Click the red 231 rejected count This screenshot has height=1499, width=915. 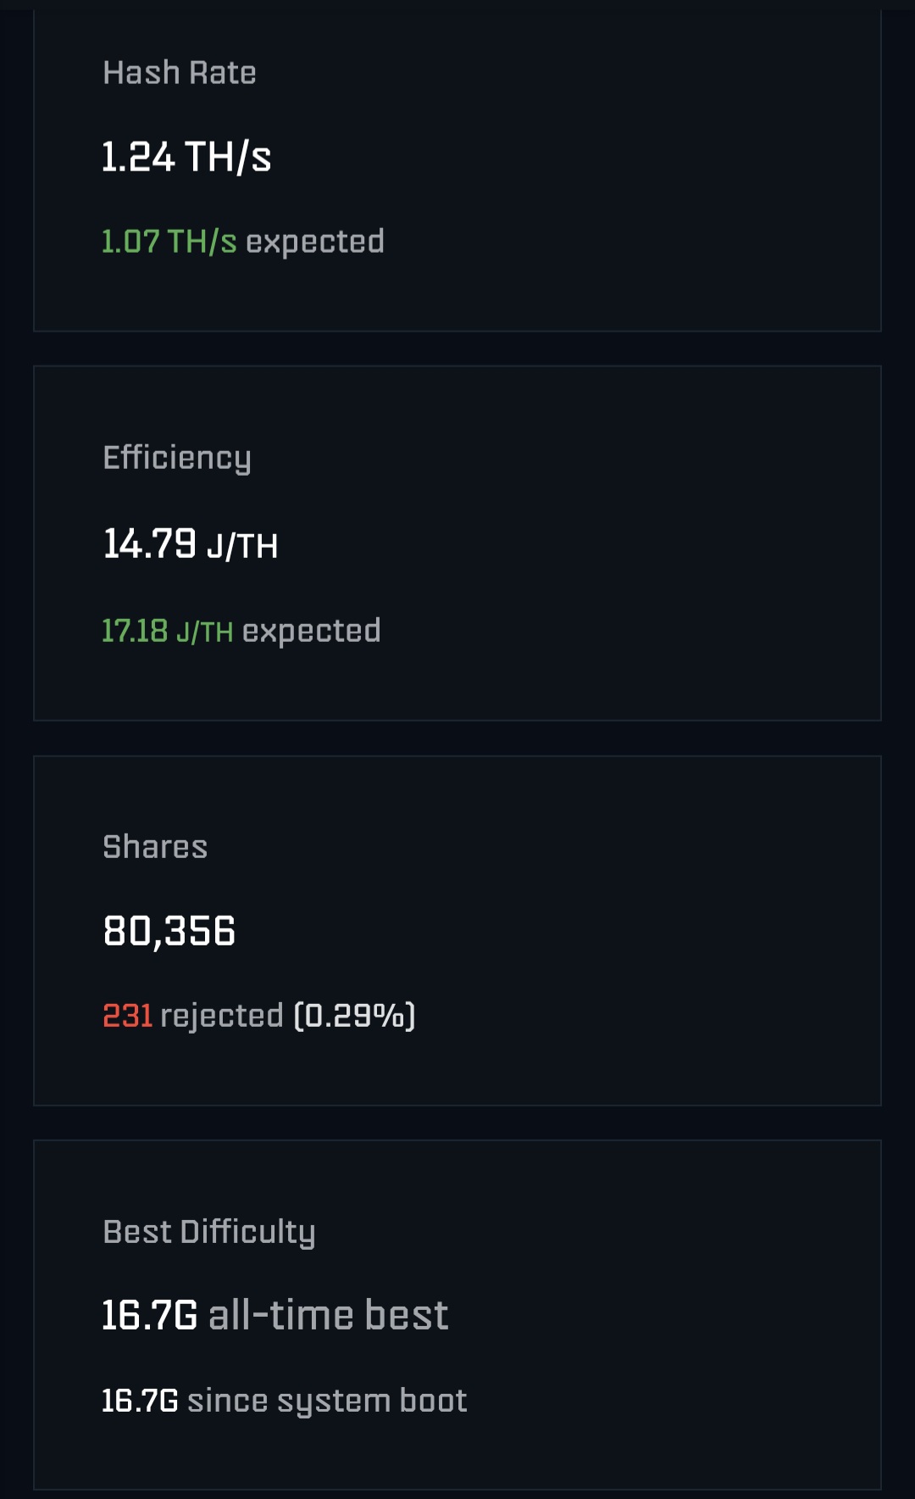[127, 1016]
